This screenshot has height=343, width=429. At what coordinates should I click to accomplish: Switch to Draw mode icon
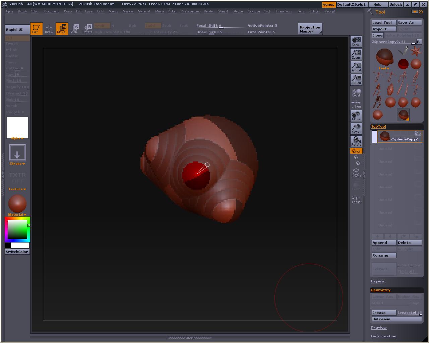pyautogui.click(x=49, y=29)
